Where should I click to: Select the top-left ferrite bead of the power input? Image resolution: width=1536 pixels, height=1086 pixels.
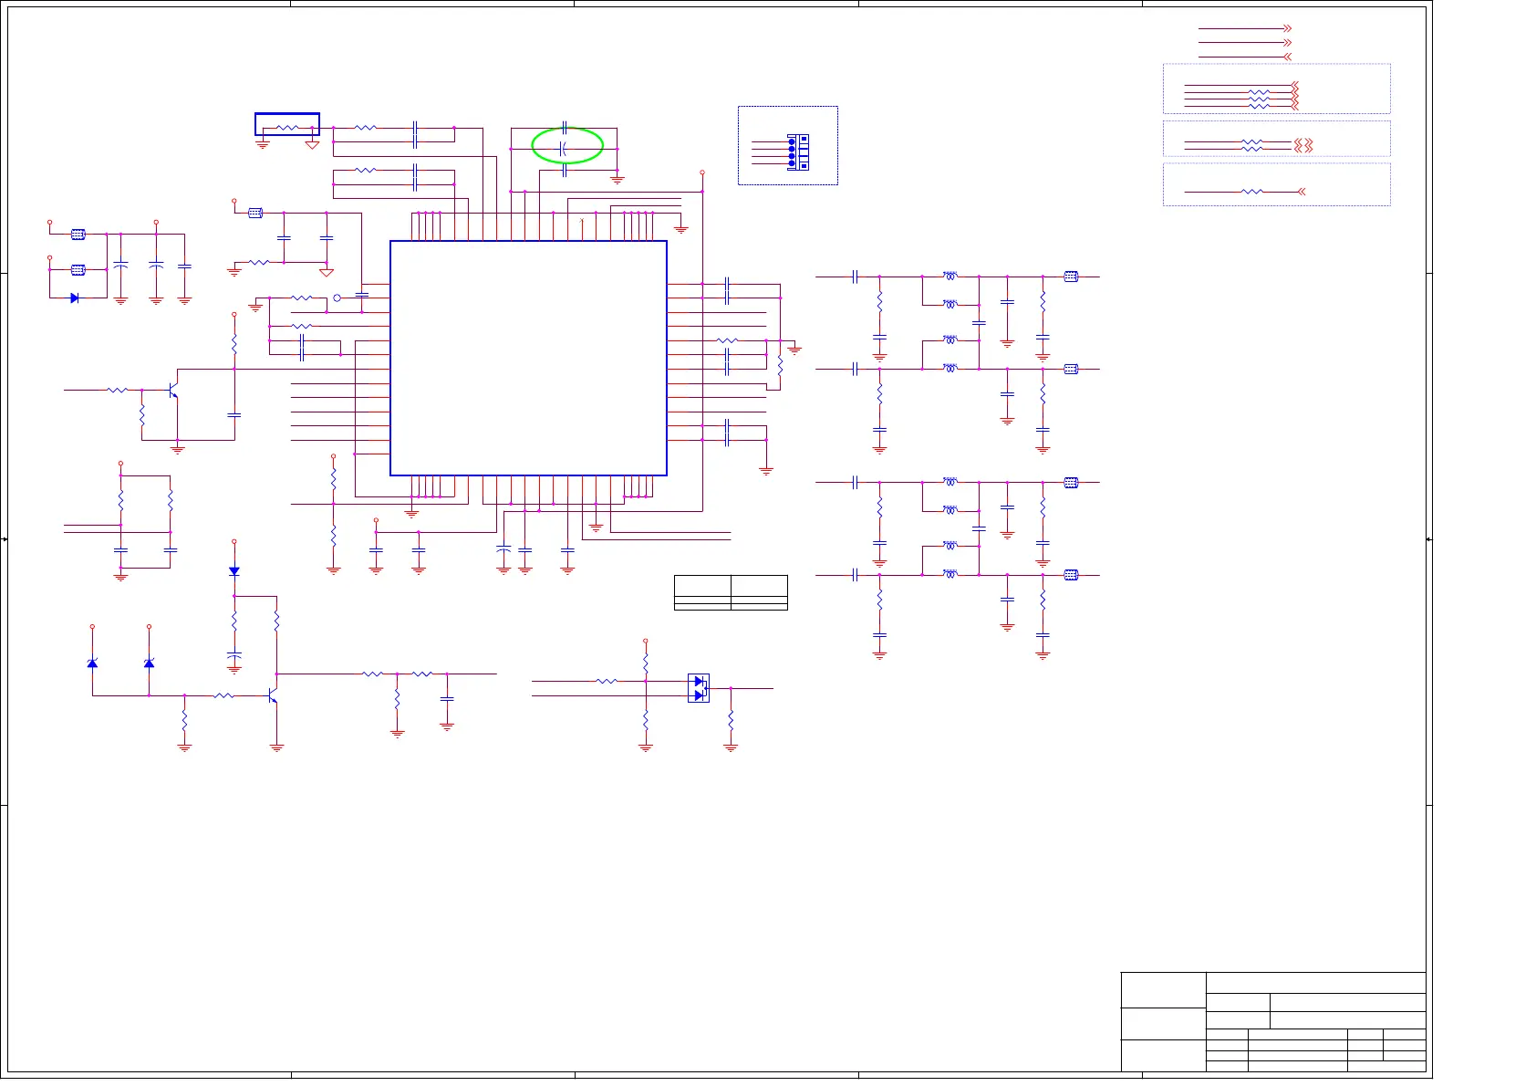78,235
